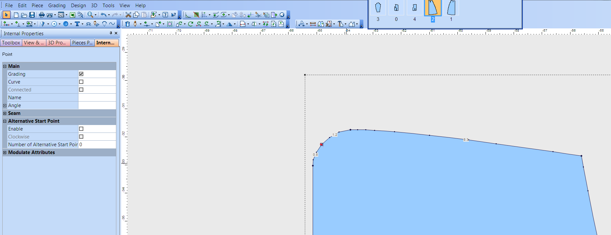Open the dart tool dropdown arrow
This screenshot has width=611, height=235.
pyautogui.click(x=48, y=24)
